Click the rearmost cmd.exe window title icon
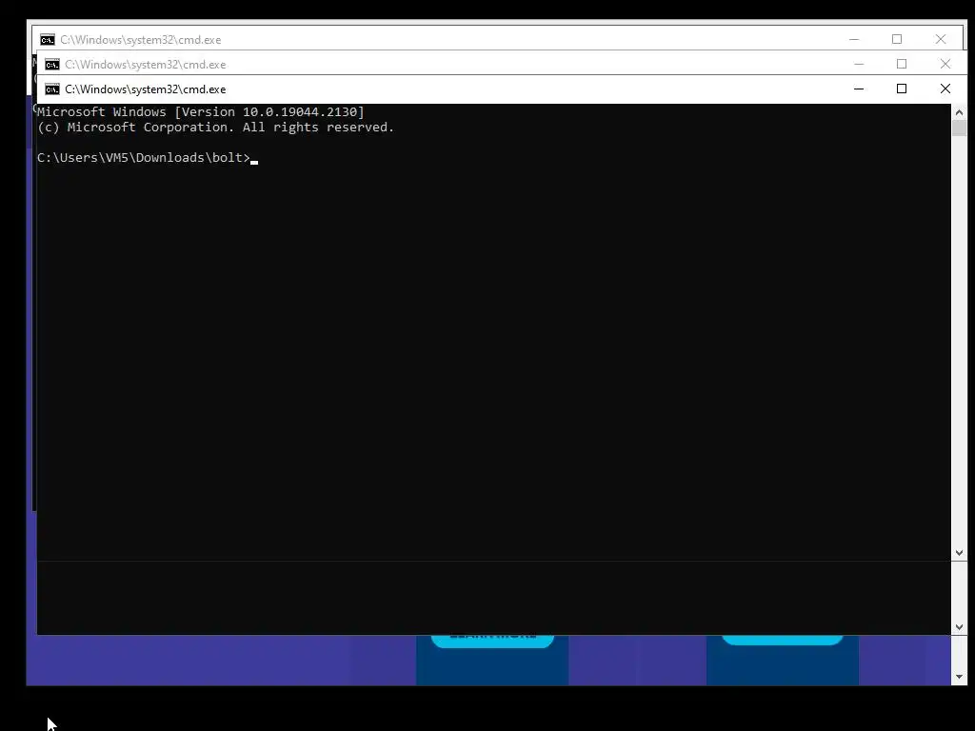The image size is (975, 731). (48, 40)
